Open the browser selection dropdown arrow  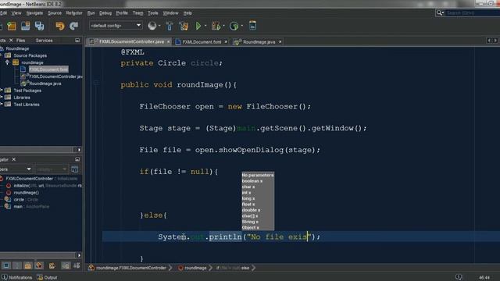[x=159, y=26]
